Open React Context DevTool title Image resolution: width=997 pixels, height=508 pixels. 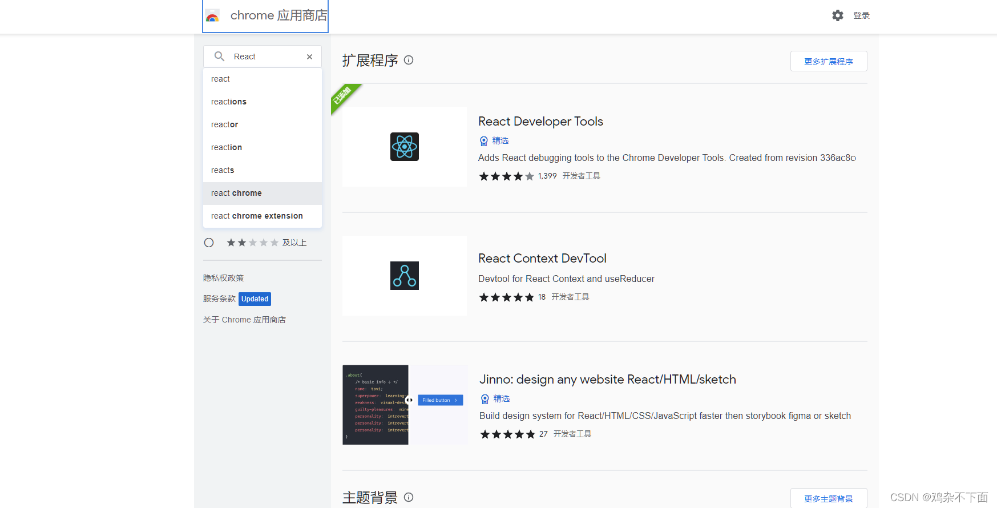542,259
